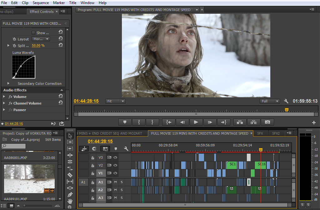
Task: Select the Pen tool in tools panel
Action: pyautogui.click(x=70, y=194)
